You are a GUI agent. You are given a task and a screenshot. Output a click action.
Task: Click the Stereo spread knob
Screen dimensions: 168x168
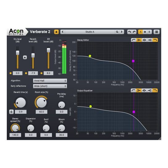(x=15, y=128)
